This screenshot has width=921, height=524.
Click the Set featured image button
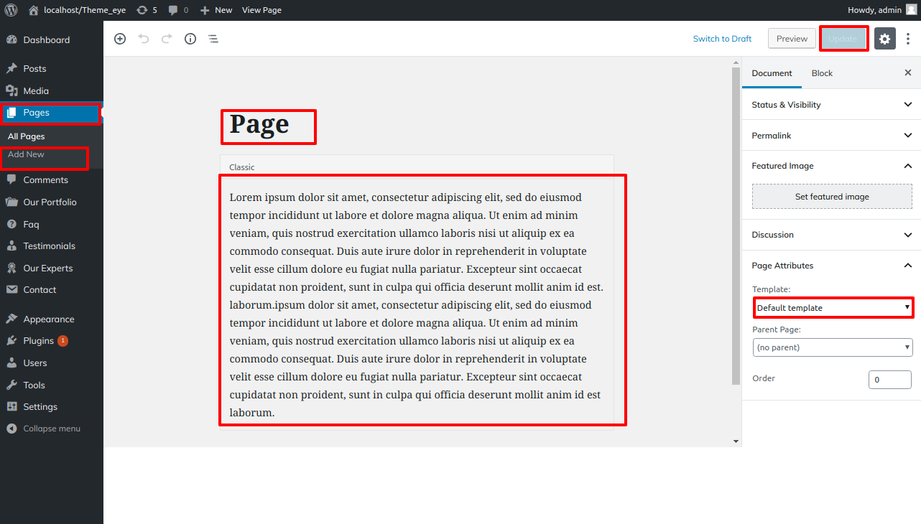coord(831,196)
